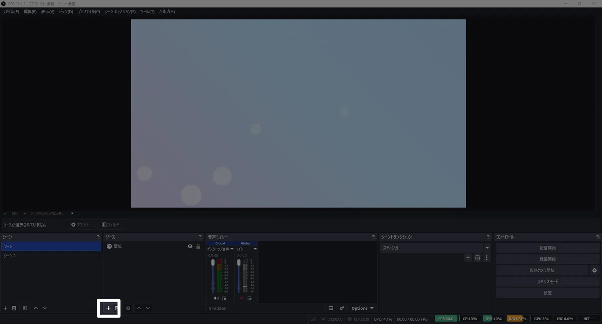Open virtual camera settings gear

(x=594, y=270)
